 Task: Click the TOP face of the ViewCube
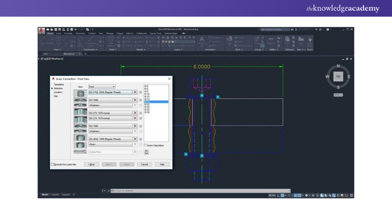tap(338, 76)
